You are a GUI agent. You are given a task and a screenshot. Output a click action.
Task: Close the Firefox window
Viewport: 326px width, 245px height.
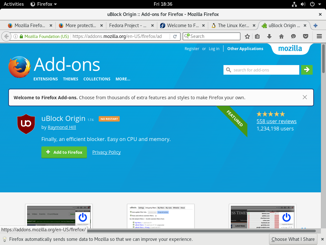tap(320, 14)
